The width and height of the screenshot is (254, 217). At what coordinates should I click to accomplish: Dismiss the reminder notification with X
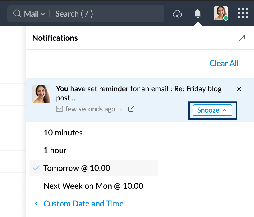click(239, 89)
